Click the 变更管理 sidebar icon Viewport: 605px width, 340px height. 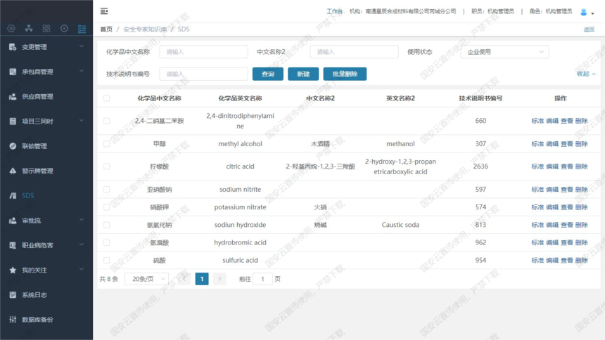(13, 47)
